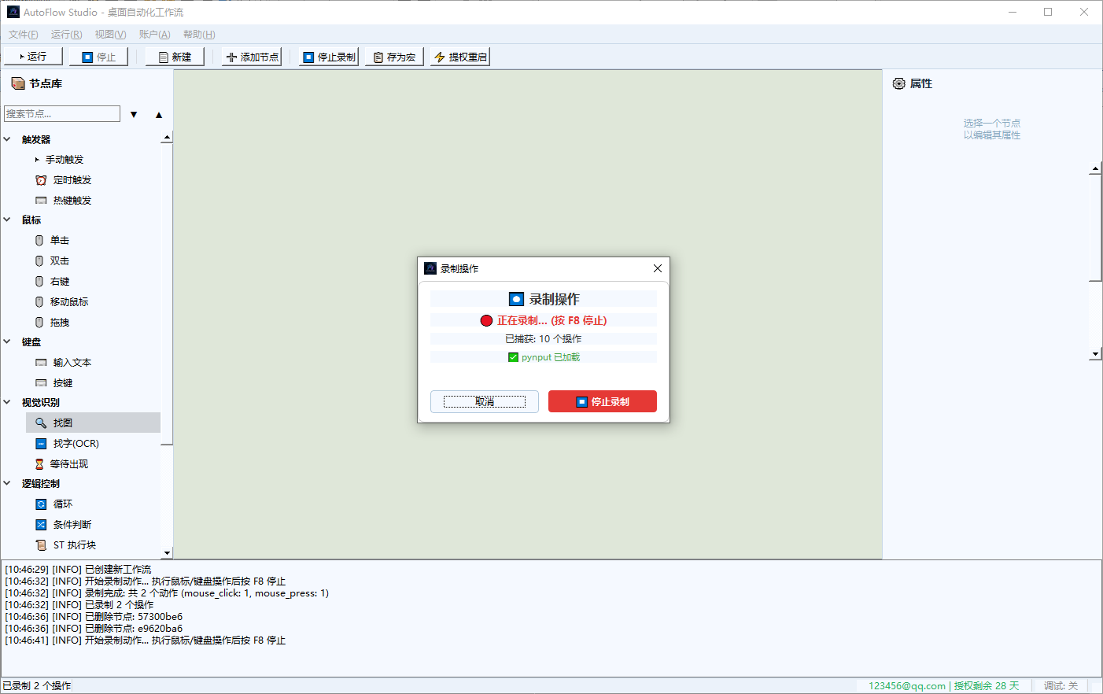Click the Run (运行) toolbar button
The width and height of the screenshot is (1103, 694).
31,57
